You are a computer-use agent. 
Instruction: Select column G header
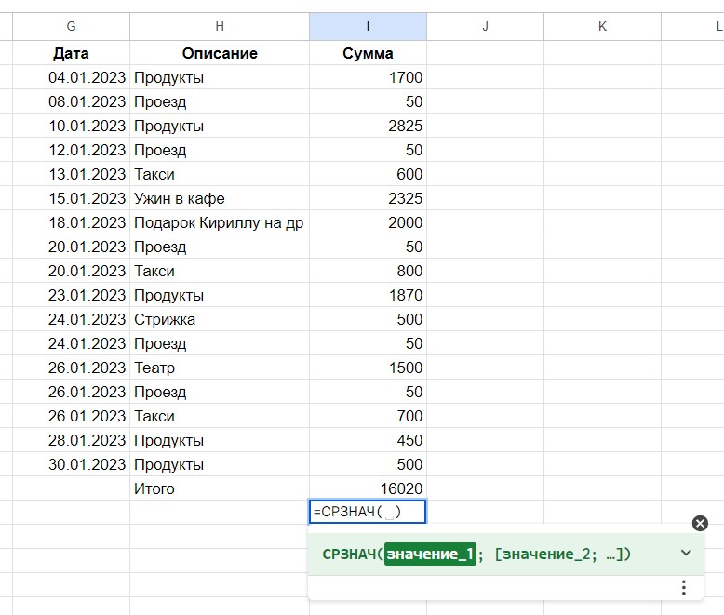pos(72,26)
